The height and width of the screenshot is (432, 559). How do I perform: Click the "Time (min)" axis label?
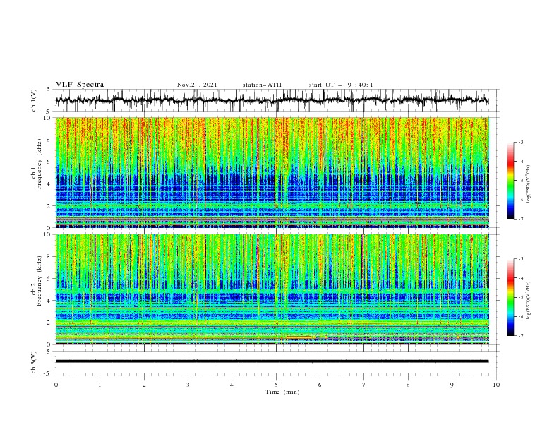point(282,392)
